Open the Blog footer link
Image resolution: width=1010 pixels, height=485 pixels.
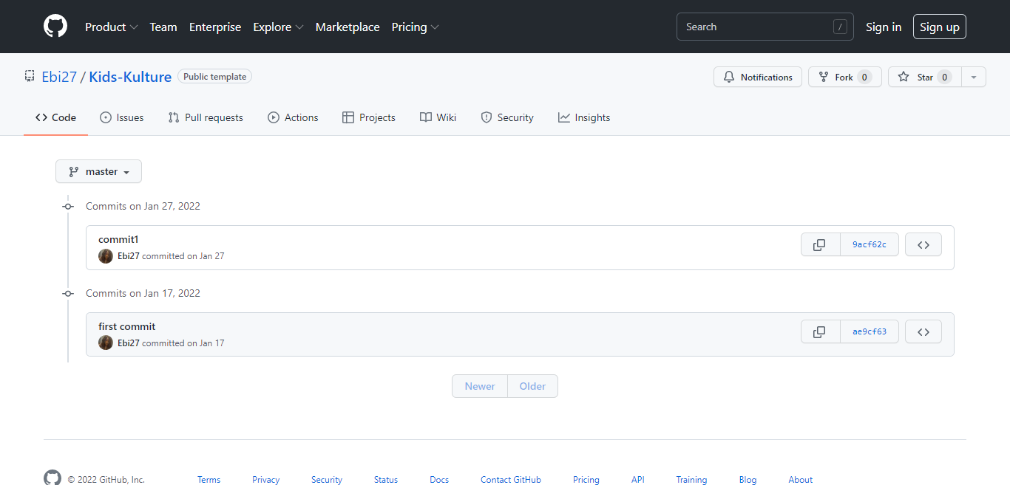click(748, 480)
